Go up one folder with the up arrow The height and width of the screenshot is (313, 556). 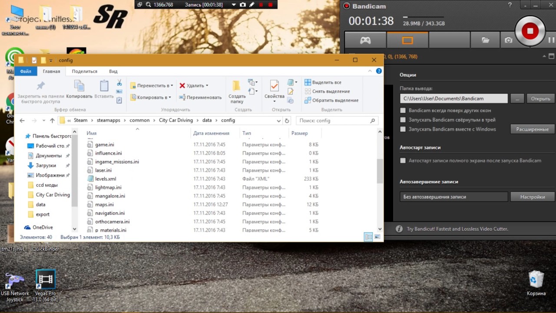pyautogui.click(x=52, y=120)
